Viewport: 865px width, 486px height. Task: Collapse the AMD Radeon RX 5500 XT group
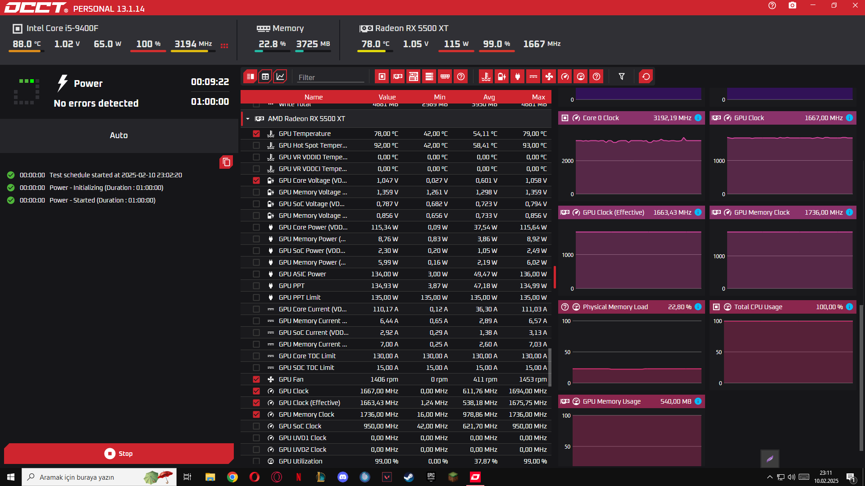(x=248, y=119)
